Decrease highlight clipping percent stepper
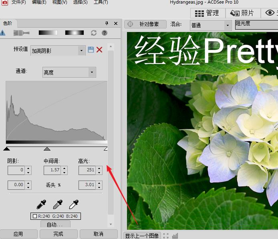The image size is (278, 239). pyautogui.click(x=99, y=187)
